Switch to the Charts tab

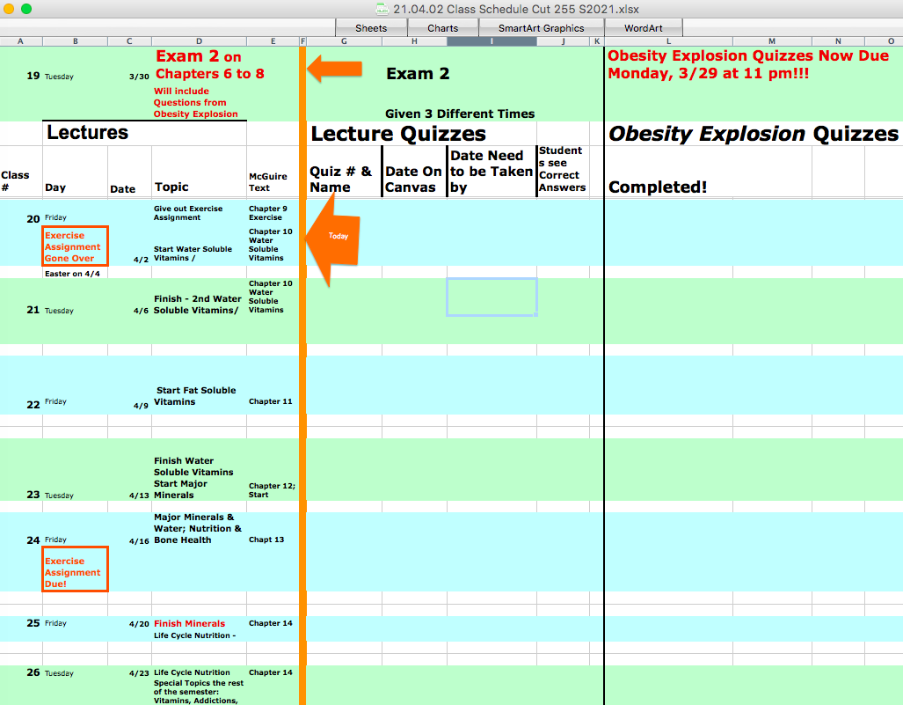coord(442,28)
